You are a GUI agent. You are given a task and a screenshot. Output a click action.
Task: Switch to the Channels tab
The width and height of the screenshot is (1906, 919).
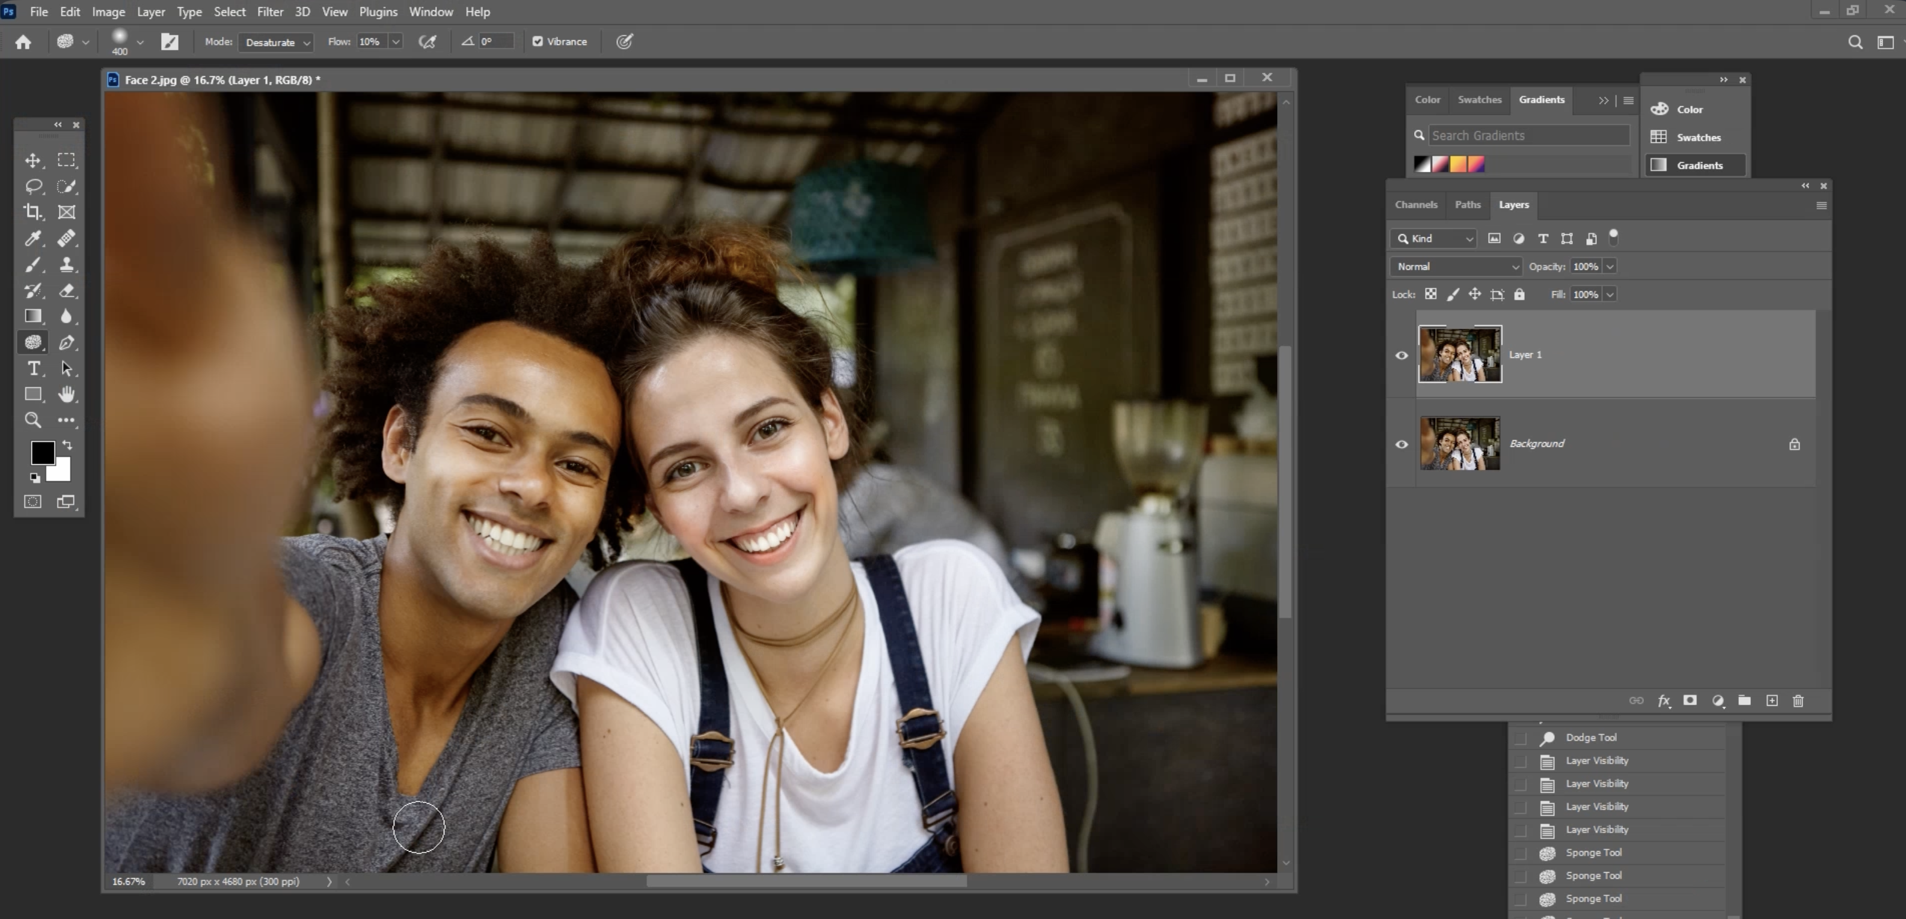(1415, 205)
